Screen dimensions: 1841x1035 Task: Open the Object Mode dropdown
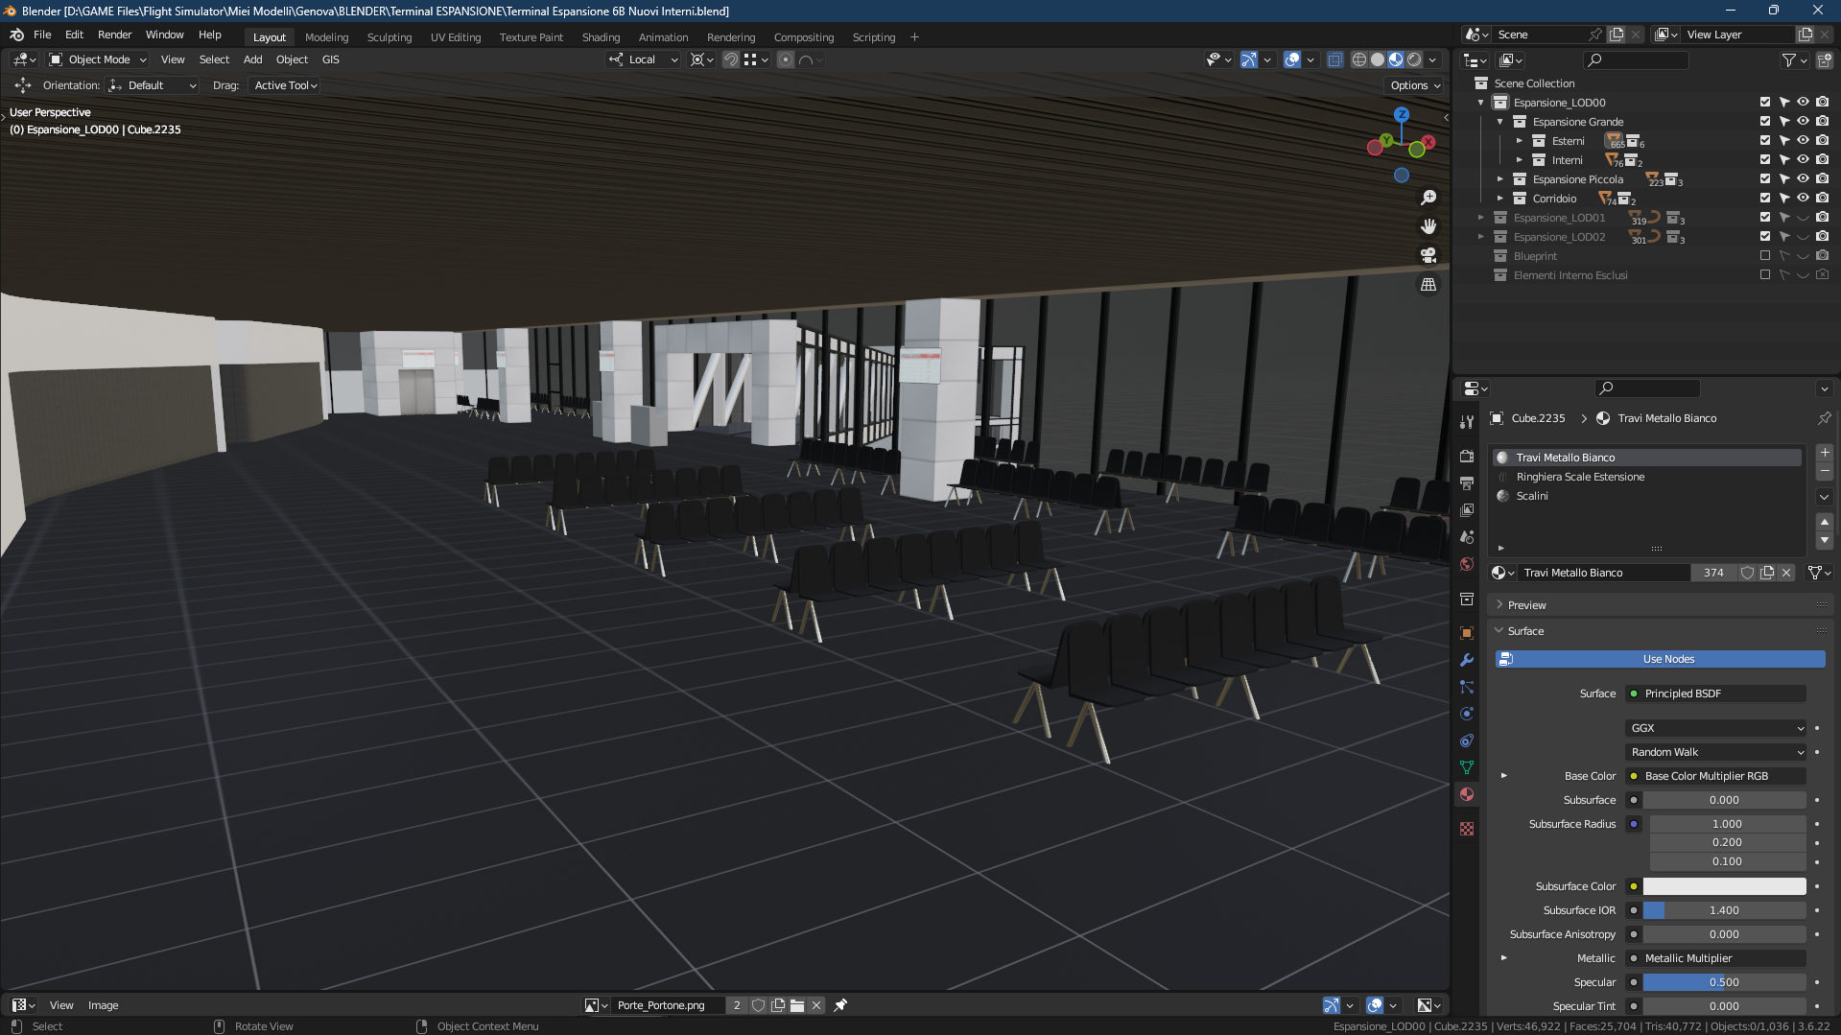pyautogui.click(x=98, y=59)
